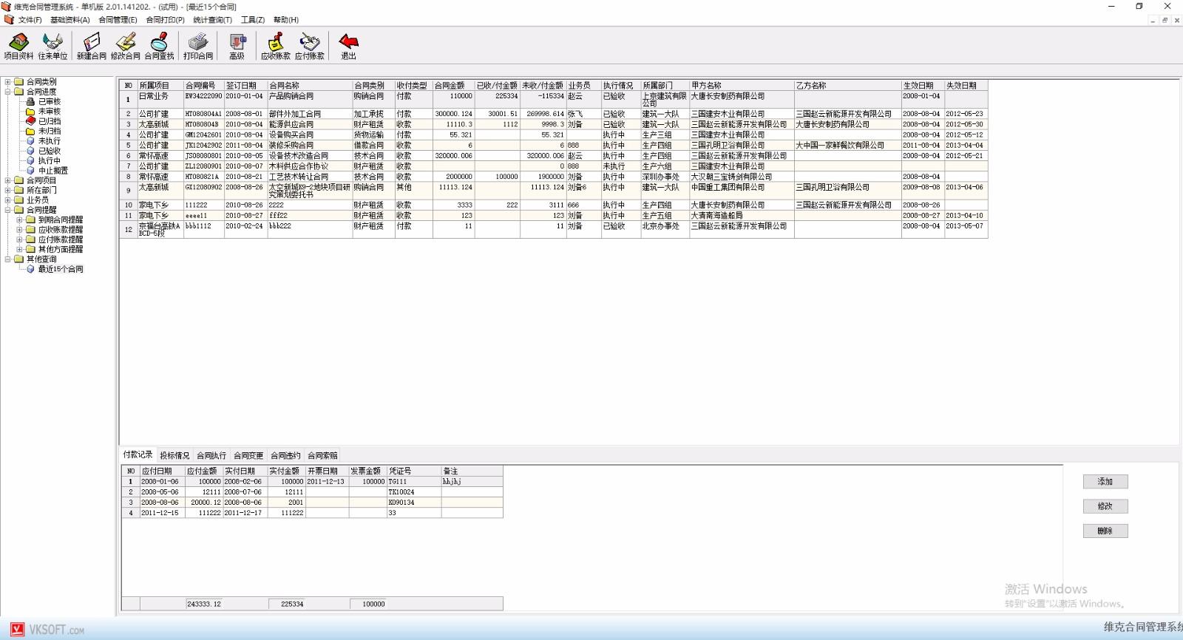Open 合同查找 search icon

[159, 46]
